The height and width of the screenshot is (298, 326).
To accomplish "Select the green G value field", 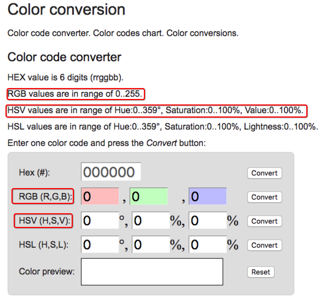I will click(149, 196).
